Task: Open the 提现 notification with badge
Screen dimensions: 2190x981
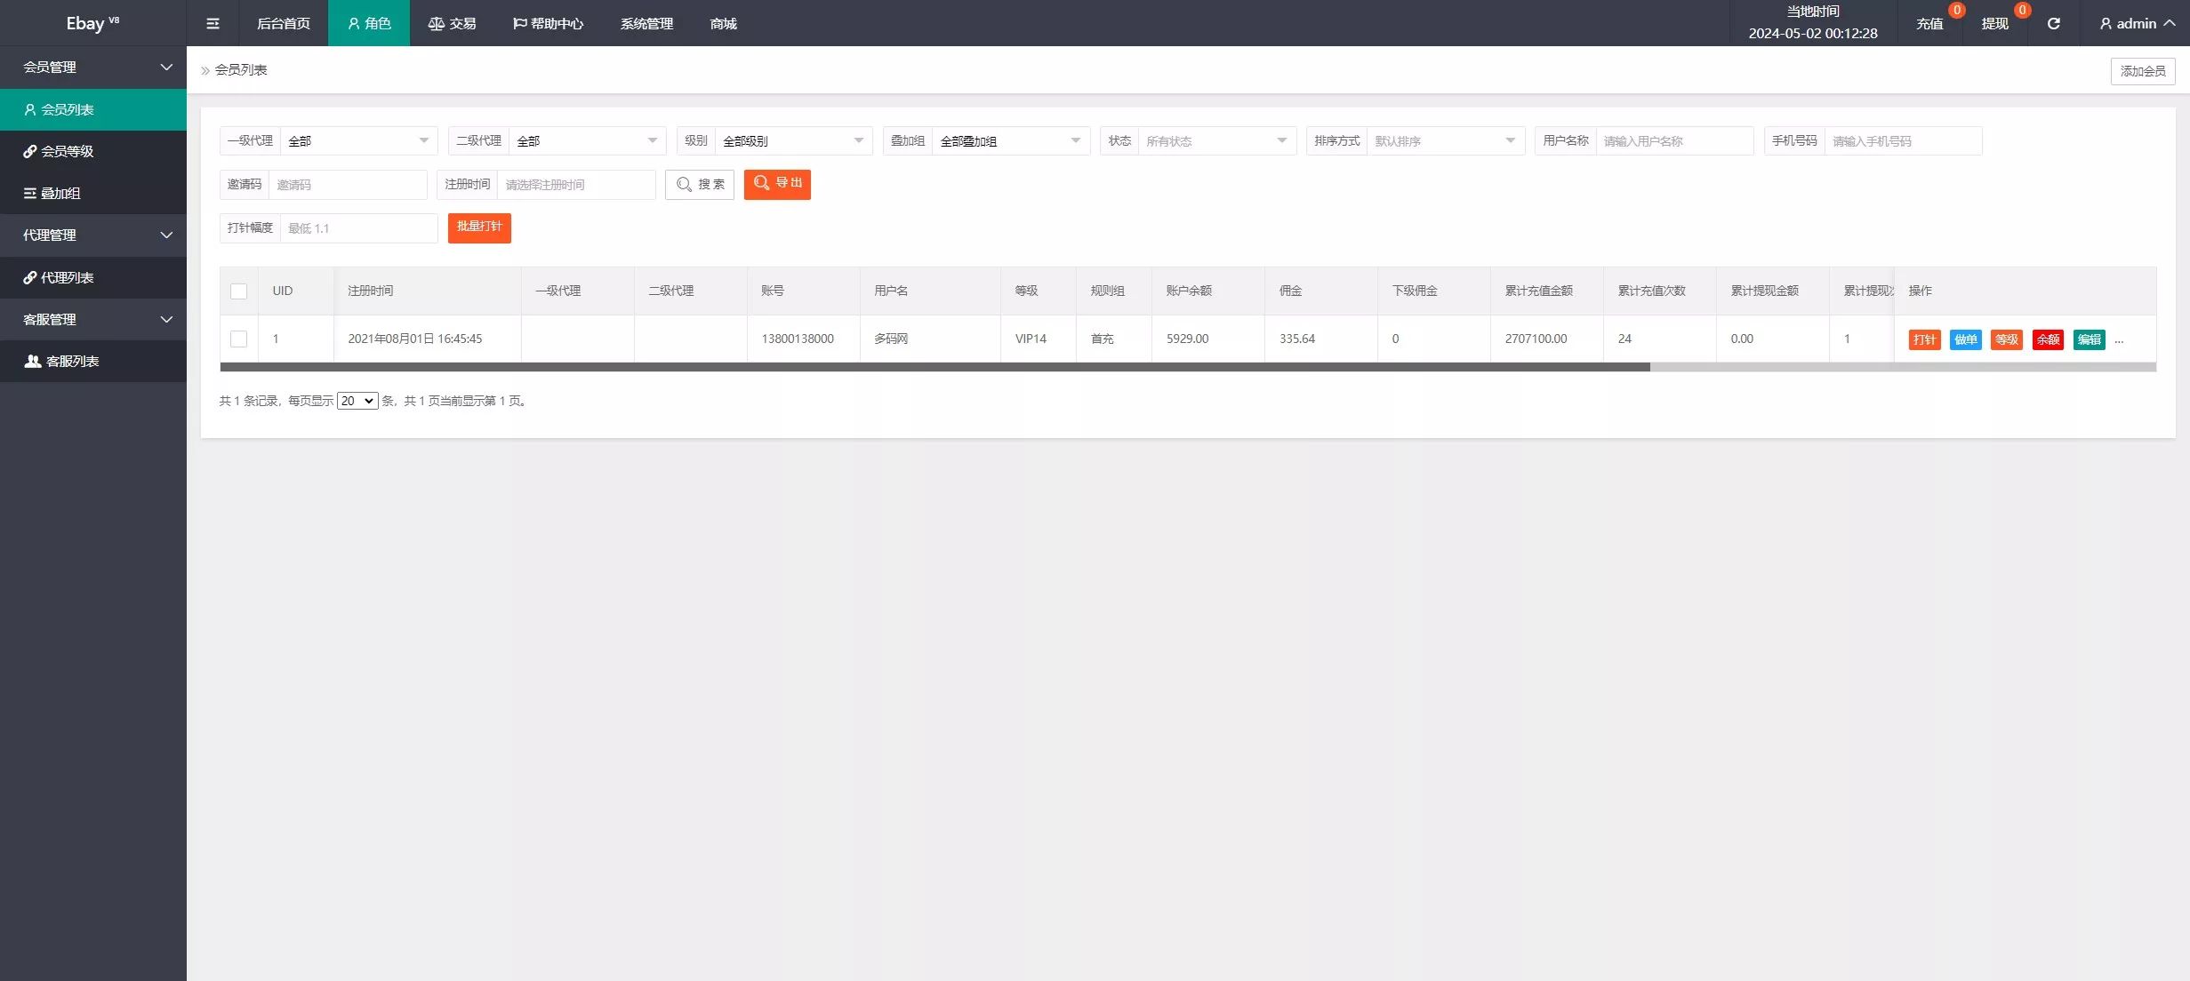Action: pos(1995,23)
